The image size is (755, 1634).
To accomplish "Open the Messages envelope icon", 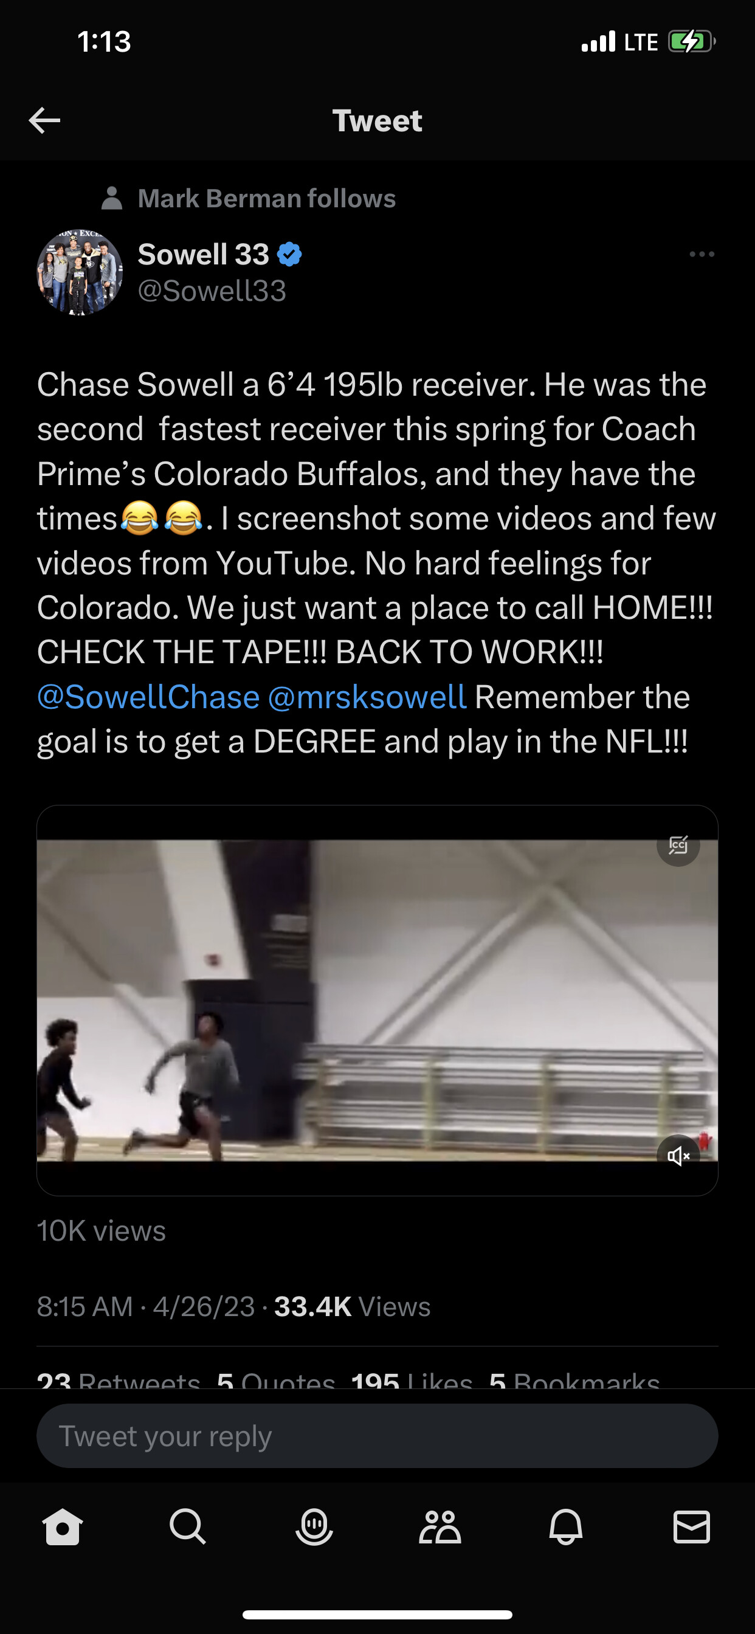I will tap(692, 1526).
